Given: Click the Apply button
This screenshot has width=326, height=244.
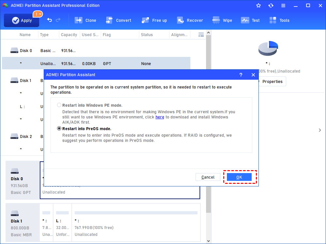Looking at the screenshot, I should click(x=22, y=20).
